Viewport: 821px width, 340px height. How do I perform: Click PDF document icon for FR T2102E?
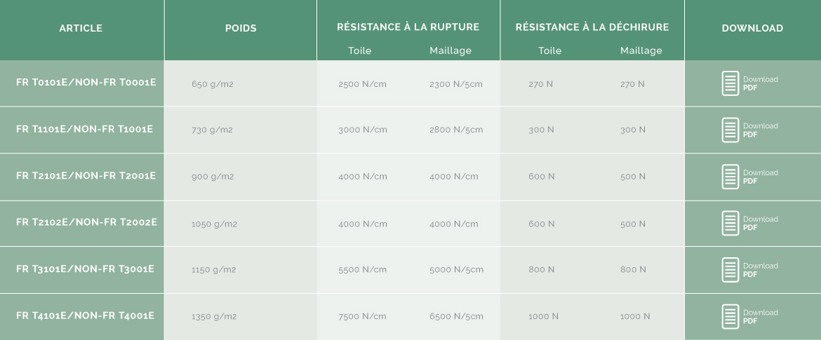coord(730,224)
